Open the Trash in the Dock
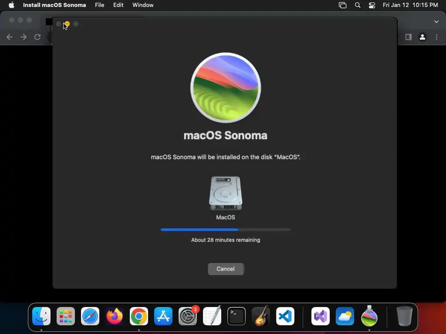This screenshot has height=334, width=446. point(405,316)
